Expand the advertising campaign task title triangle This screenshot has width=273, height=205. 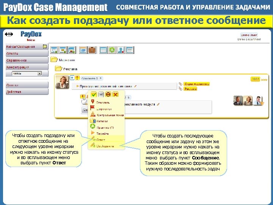[77, 86]
